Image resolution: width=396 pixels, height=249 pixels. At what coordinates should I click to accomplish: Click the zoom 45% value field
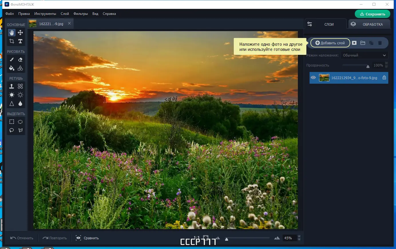coord(290,238)
